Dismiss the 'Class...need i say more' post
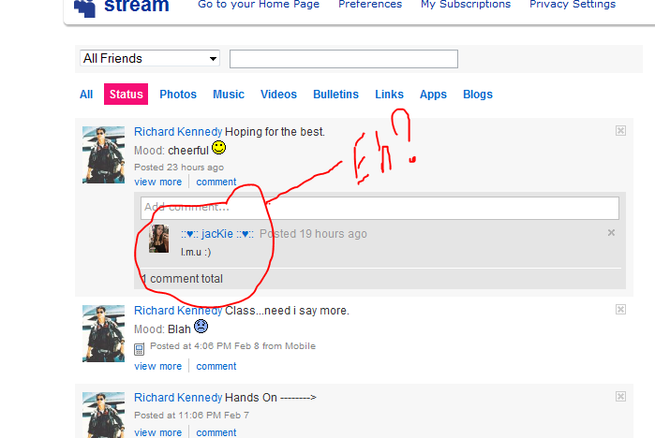Image resolution: width=655 pixels, height=438 pixels. (x=620, y=310)
